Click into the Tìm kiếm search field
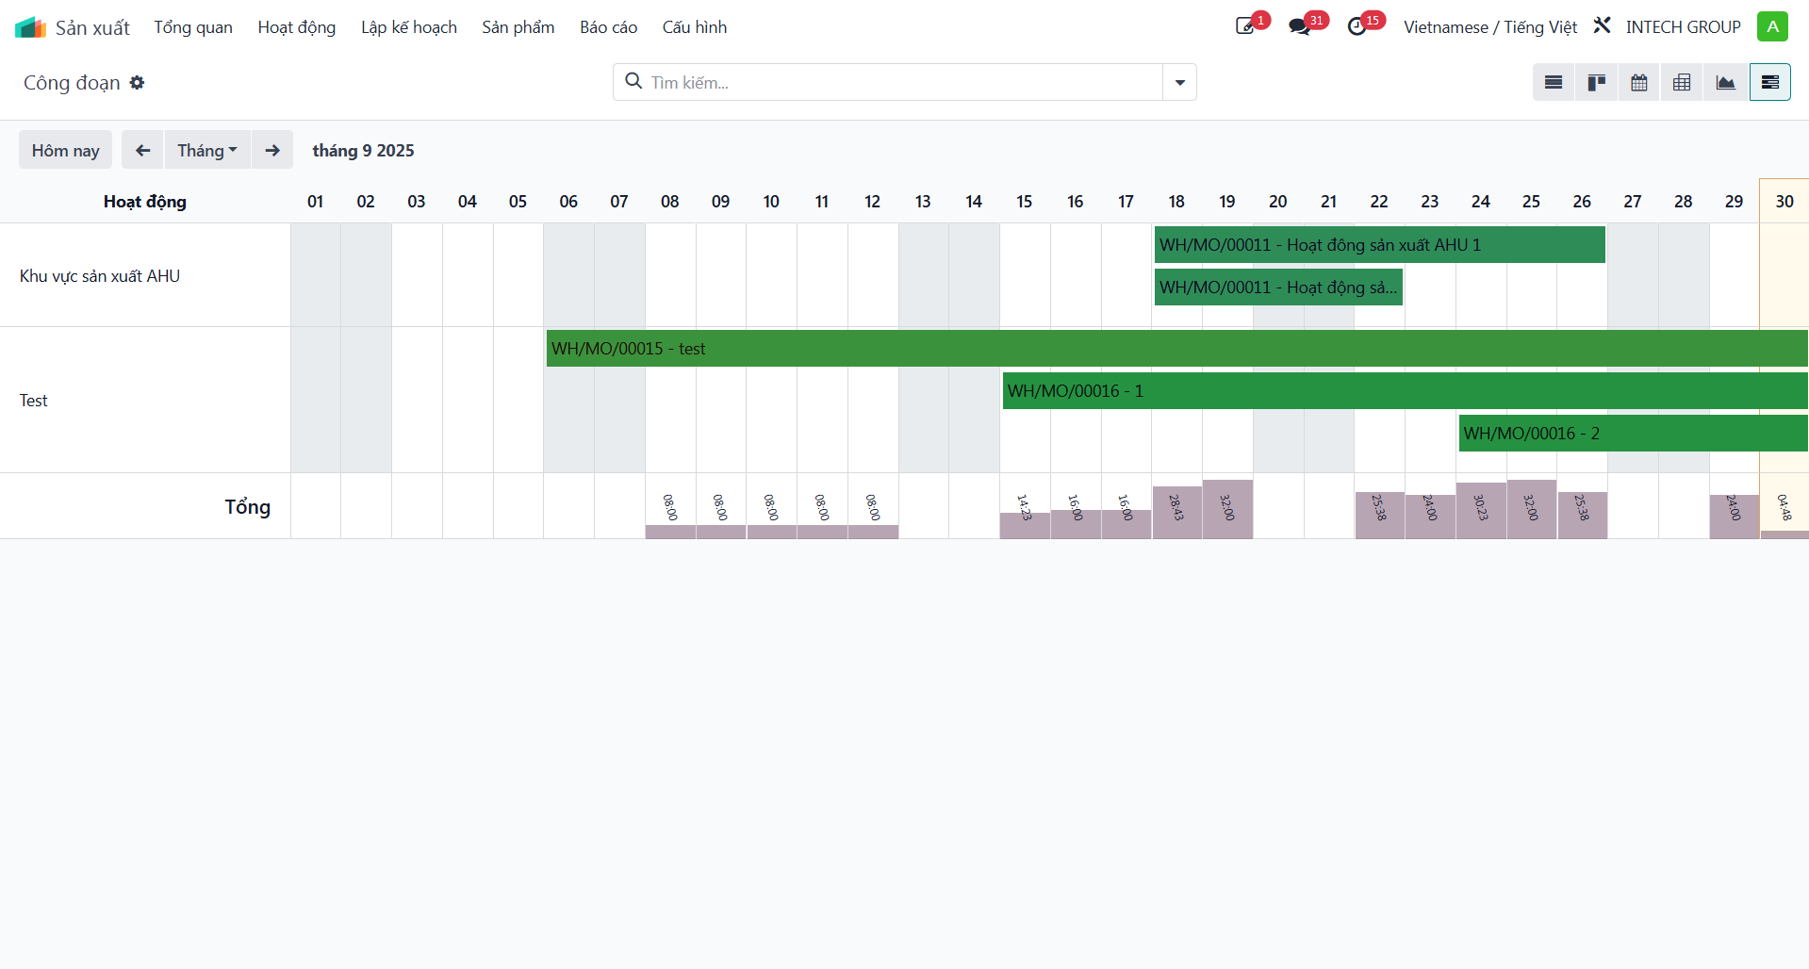Screen dimensions: 1809x969 click(903, 83)
